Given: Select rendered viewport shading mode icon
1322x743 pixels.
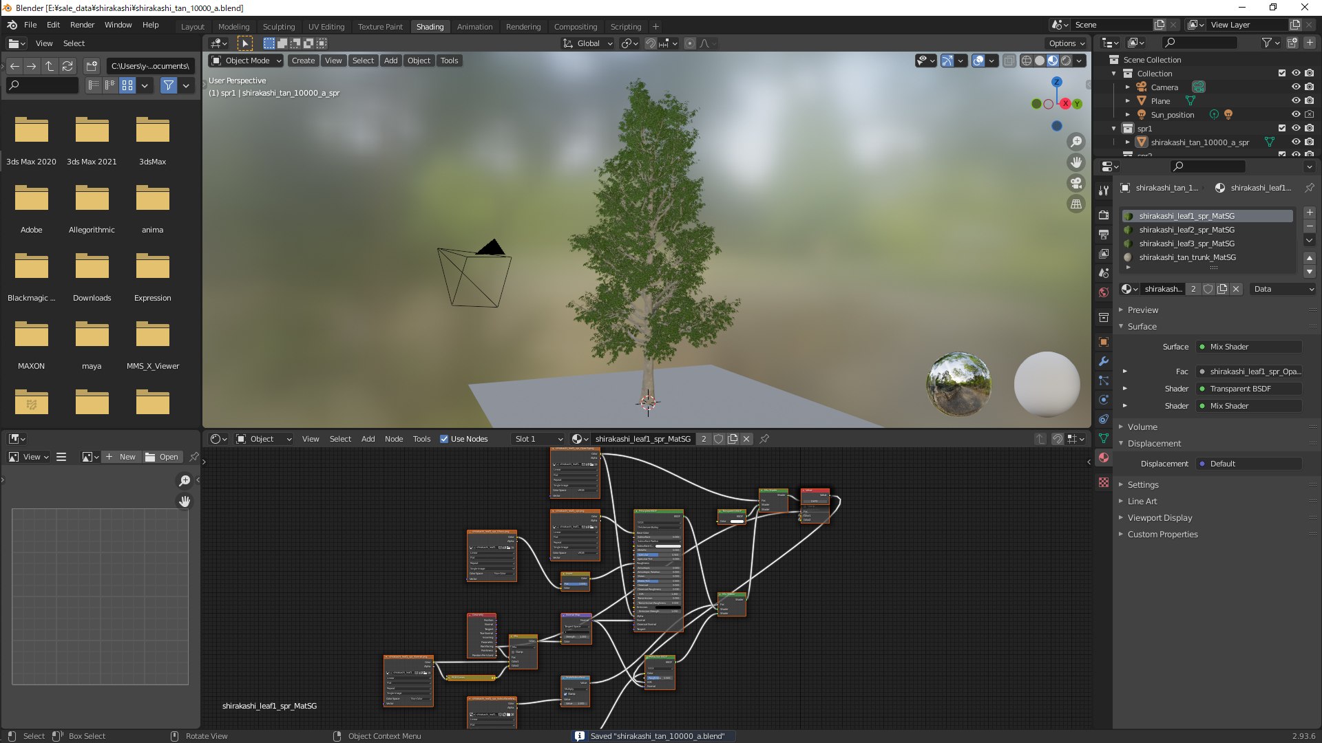Looking at the screenshot, I should click(1066, 61).
